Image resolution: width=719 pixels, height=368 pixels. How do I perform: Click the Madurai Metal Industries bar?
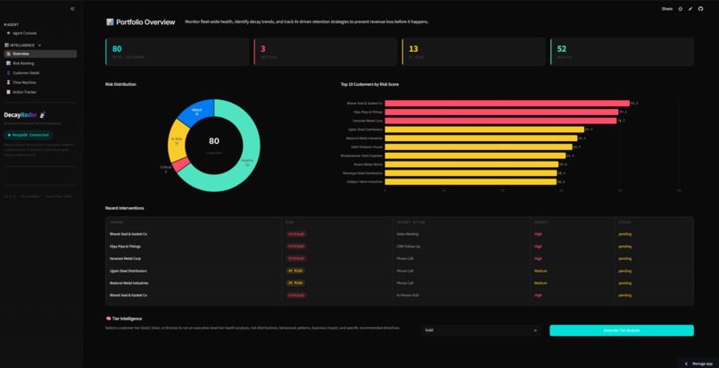[x=481, y=138]
